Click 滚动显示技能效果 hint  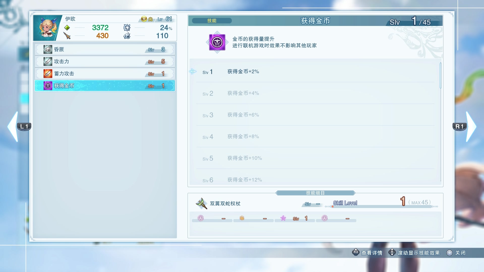(419, 253)
